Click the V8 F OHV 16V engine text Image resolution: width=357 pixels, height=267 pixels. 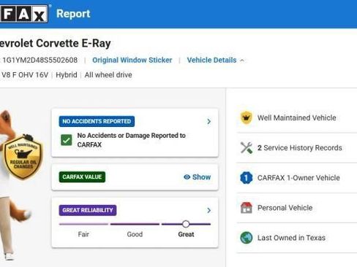25,75
